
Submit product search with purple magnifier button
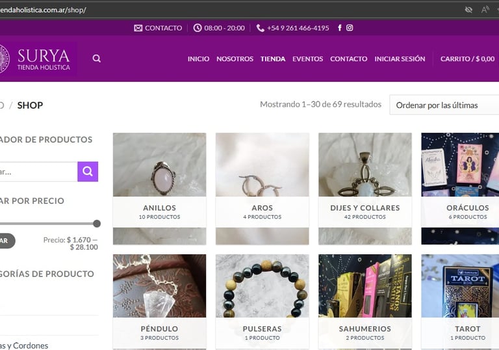88,172
